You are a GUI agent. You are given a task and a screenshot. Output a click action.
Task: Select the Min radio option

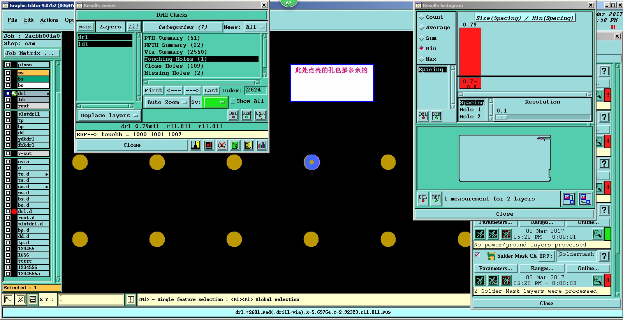(x=421, y=49)
